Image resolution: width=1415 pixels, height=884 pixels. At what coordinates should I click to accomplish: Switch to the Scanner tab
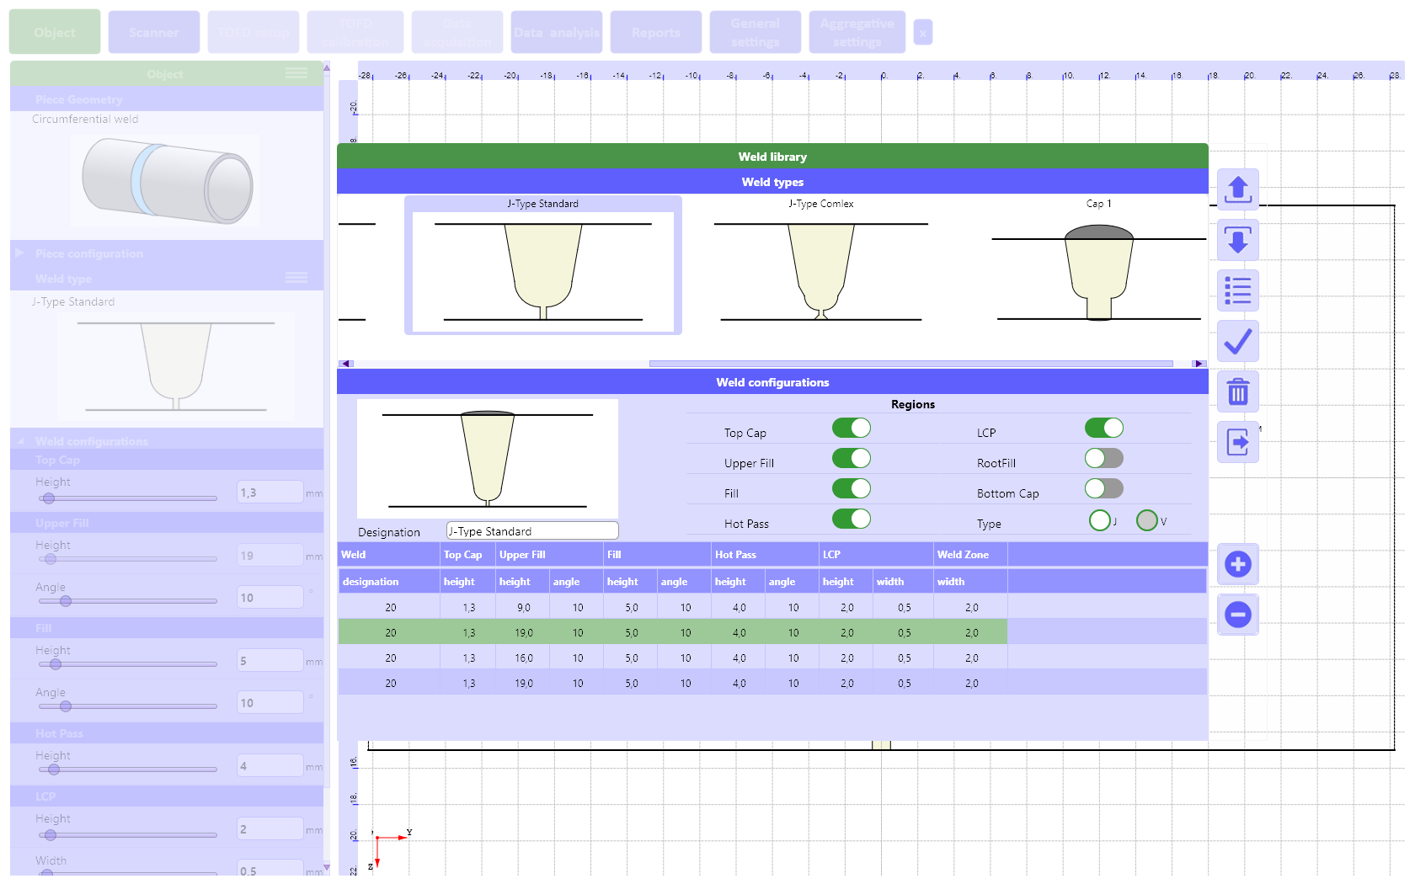[154, 32]
